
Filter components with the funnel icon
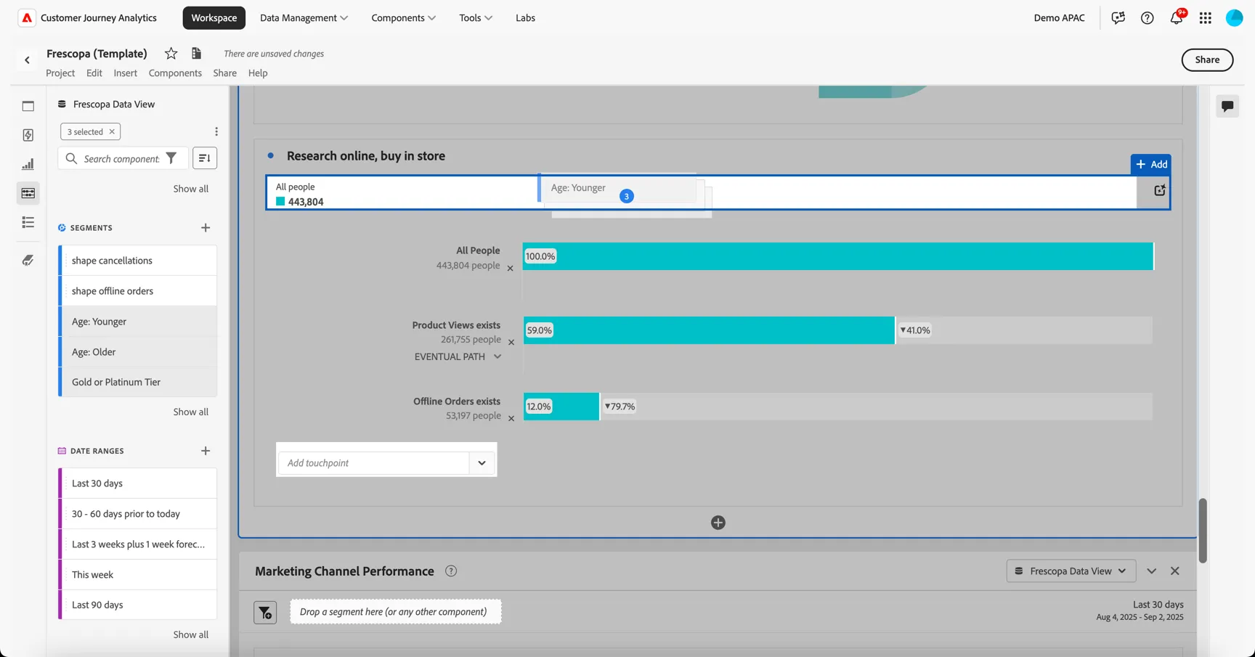click(x=171, y=158)
